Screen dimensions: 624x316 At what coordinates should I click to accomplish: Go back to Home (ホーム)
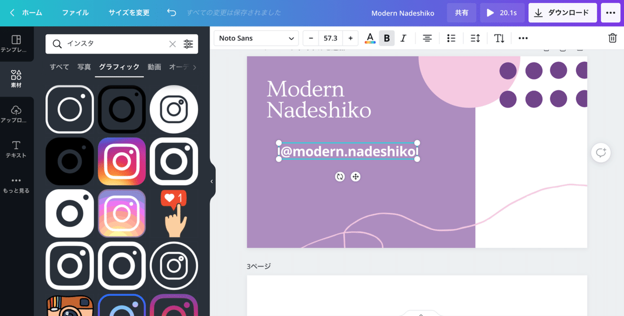pyautogui.click(x=26, y=12)
